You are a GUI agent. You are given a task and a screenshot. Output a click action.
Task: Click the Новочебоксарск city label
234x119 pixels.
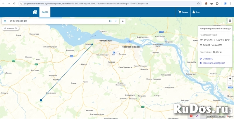pyautogui.click(x=131, y=47)
